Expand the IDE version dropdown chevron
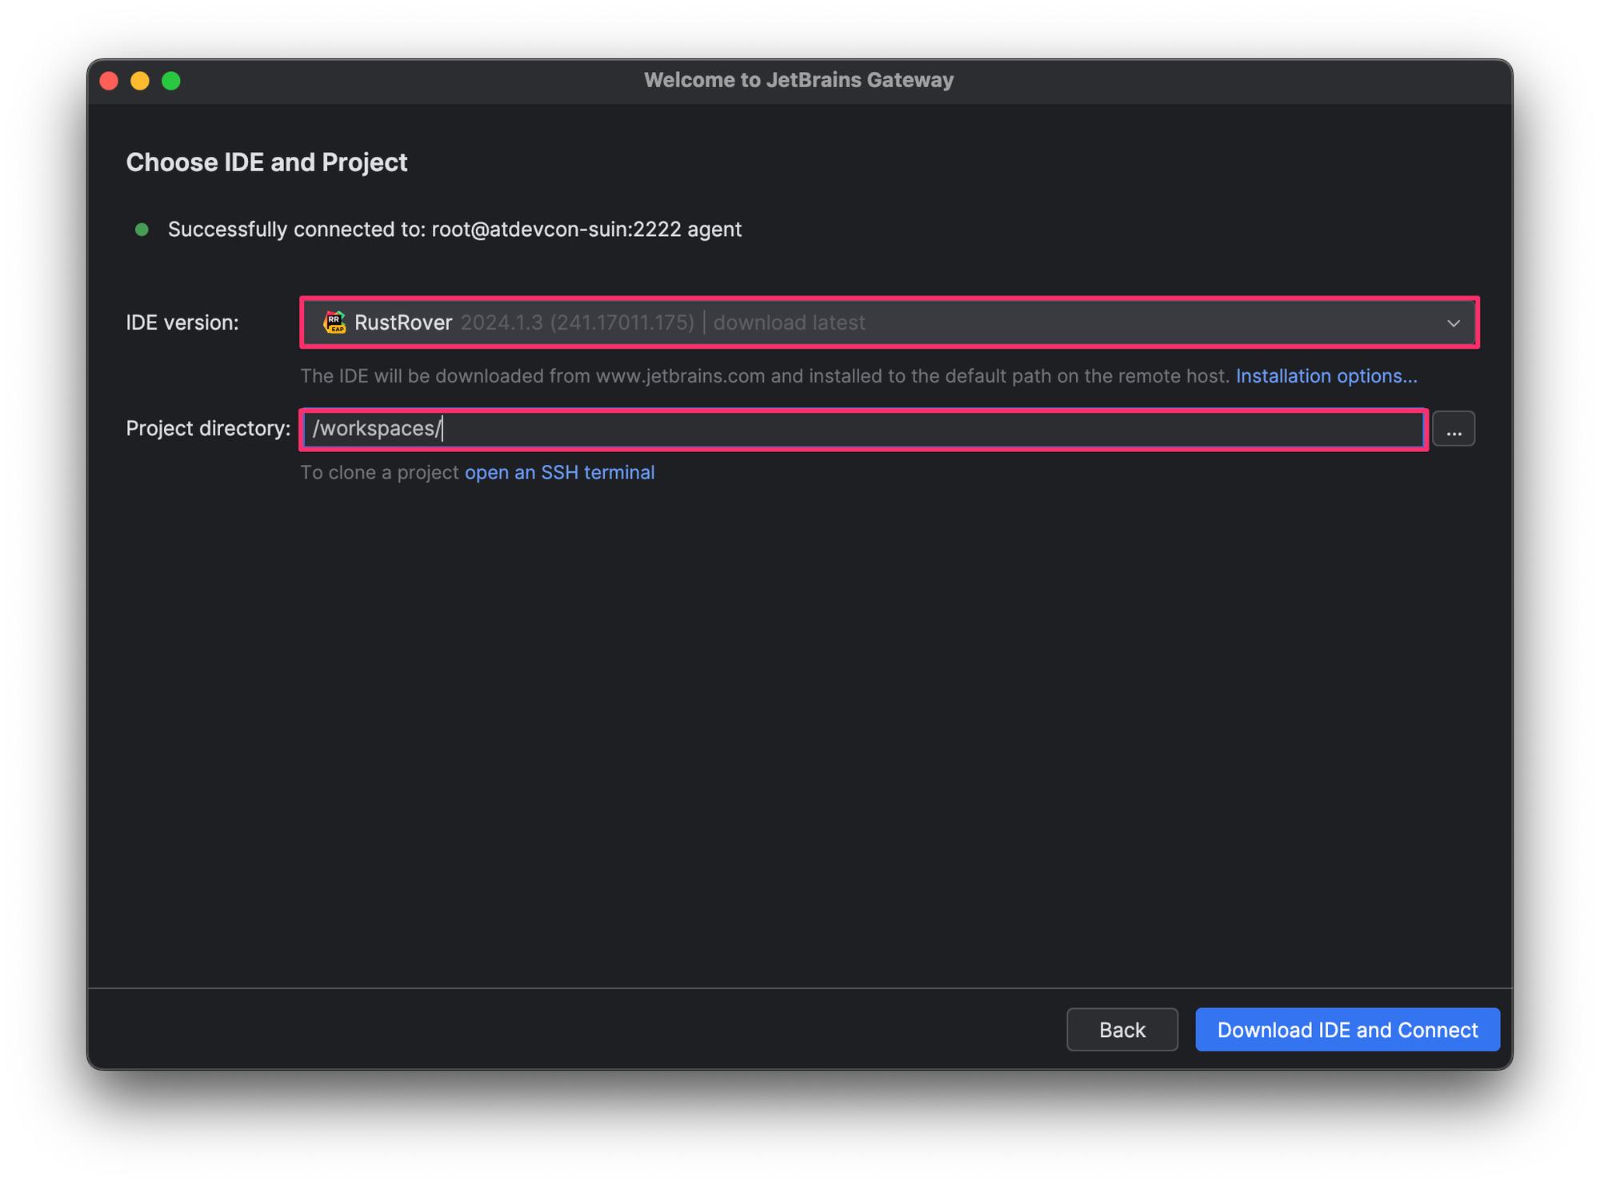The width and height of the screenshot is (1600, 1185). pos(1452,323)
